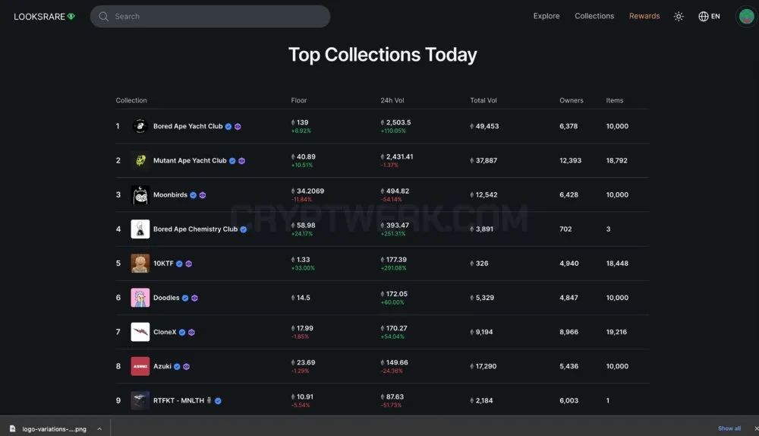Open the user profile avatar
This screenshot has width=759, height=436.
coord(746,17)
